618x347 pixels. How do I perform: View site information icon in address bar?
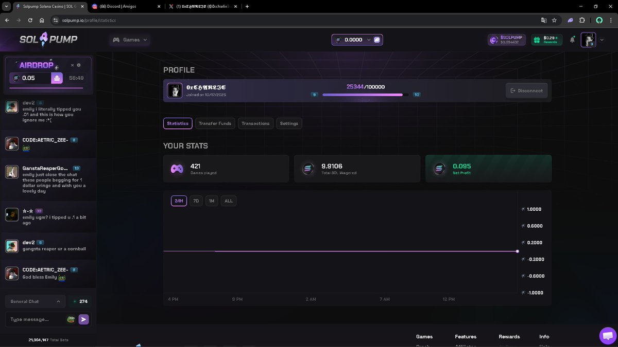(x=56, y=20)
